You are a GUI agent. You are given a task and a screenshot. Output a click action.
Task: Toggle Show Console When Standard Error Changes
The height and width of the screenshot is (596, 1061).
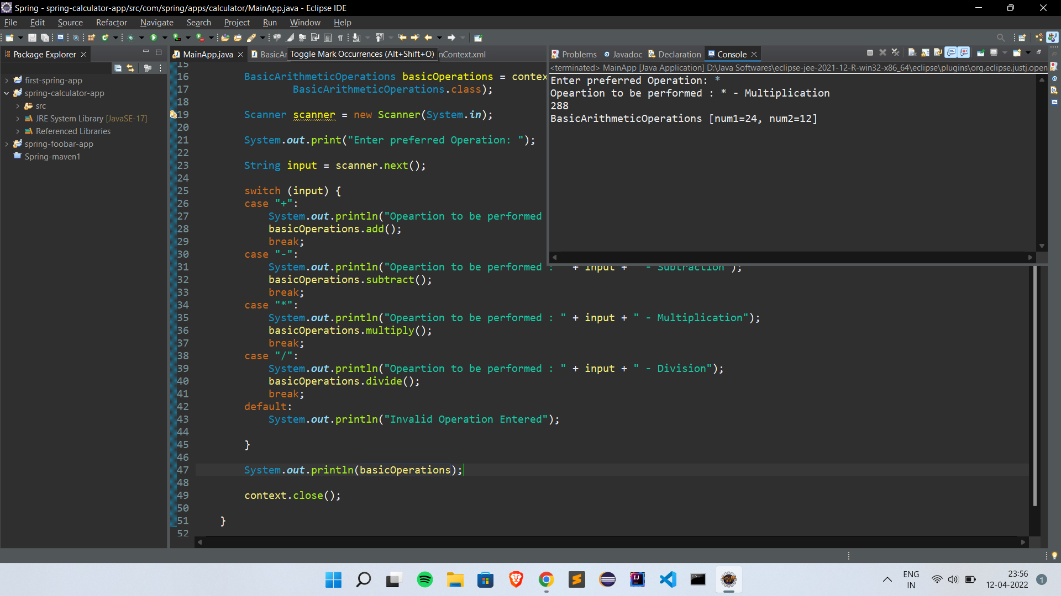(964, 53)
